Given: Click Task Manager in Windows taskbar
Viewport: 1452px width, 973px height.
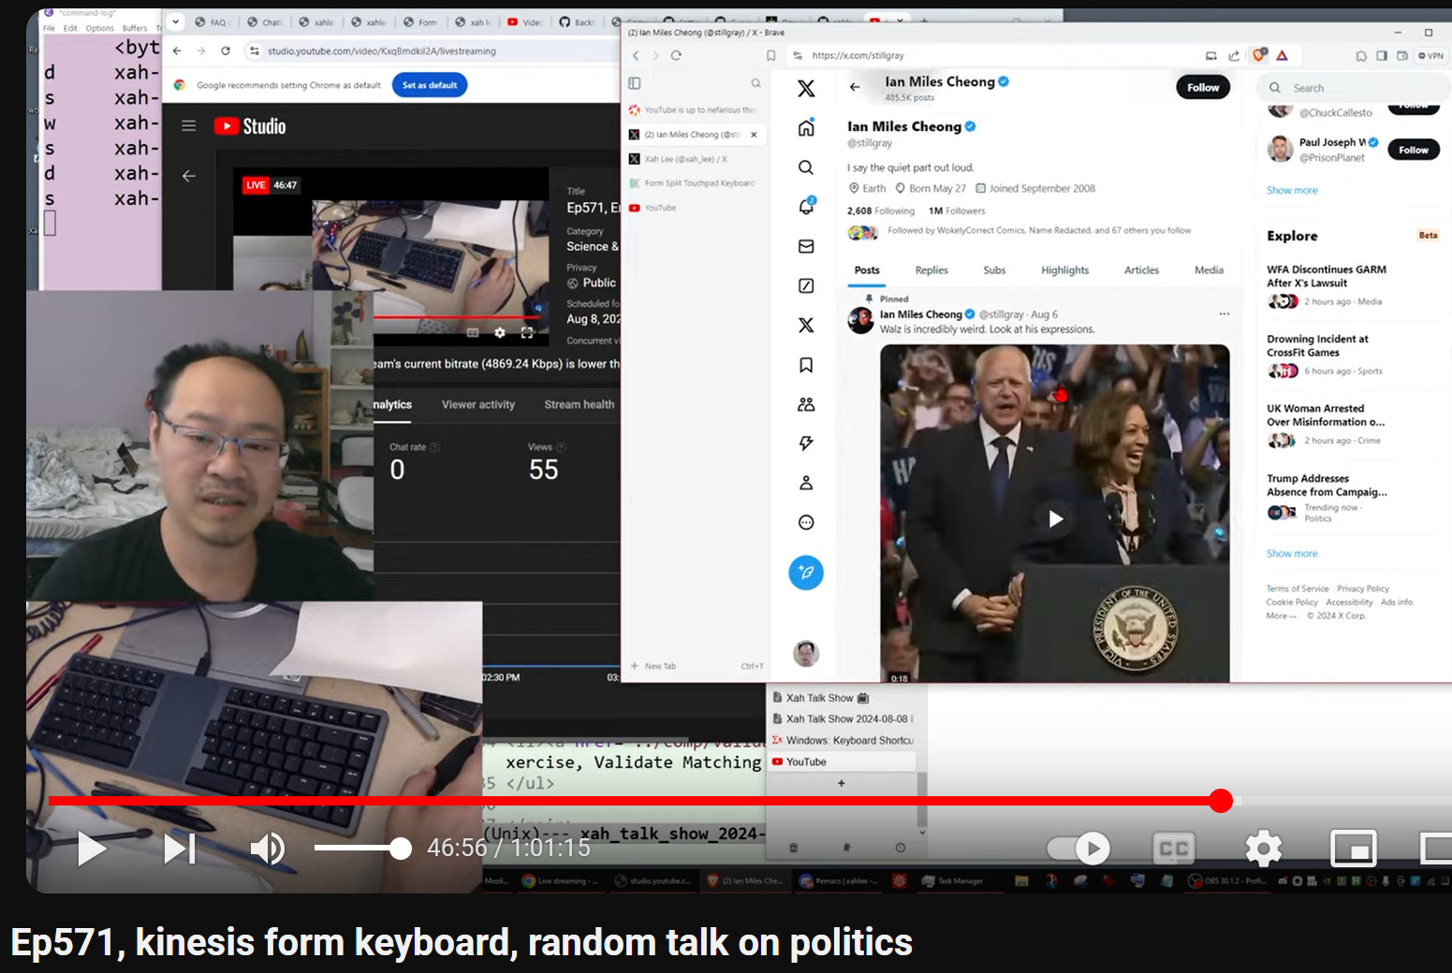Looking at the screenshot, I should coord(952,880).
